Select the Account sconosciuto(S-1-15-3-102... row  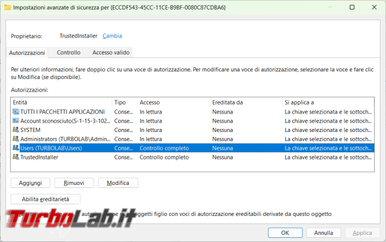click(192, 121)
